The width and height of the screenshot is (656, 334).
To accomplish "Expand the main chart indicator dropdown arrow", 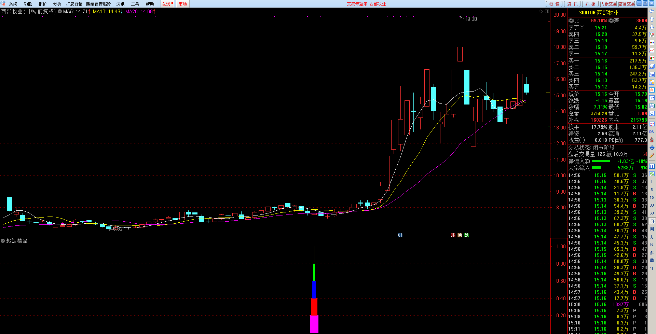I will point(60,12).
